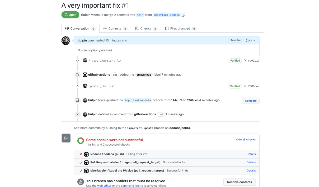The width and height of the screenshot is (319, 187).
Task: Collapse checks via Hide all checks
Action: pos(246,139)
